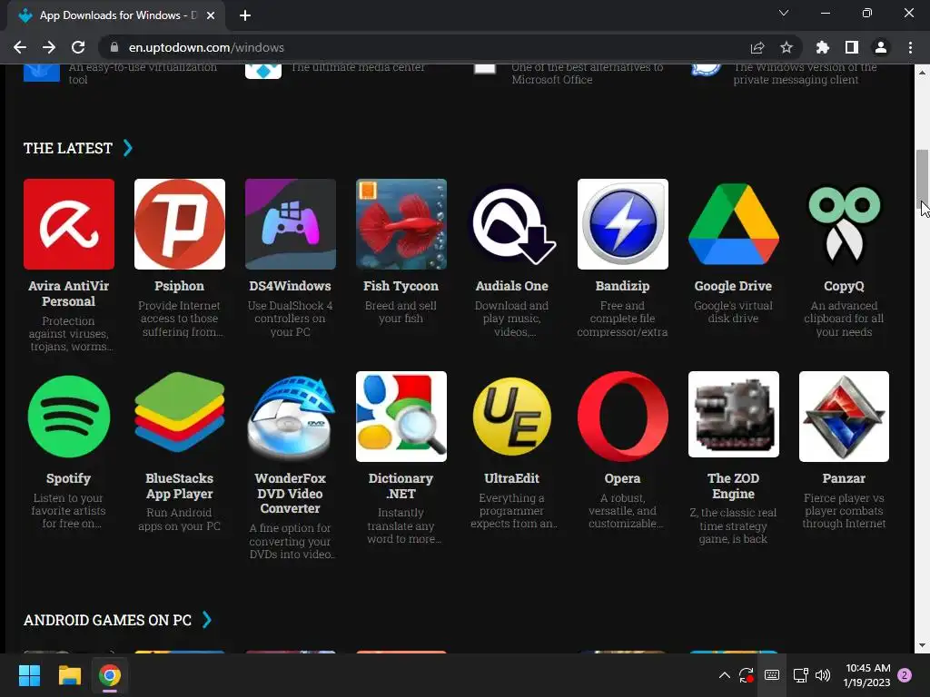
Task: Go back to the previous page
Action: [20, 47]
